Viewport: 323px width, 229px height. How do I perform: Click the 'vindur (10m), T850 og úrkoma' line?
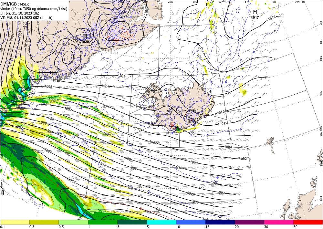(x=34, y=8)
